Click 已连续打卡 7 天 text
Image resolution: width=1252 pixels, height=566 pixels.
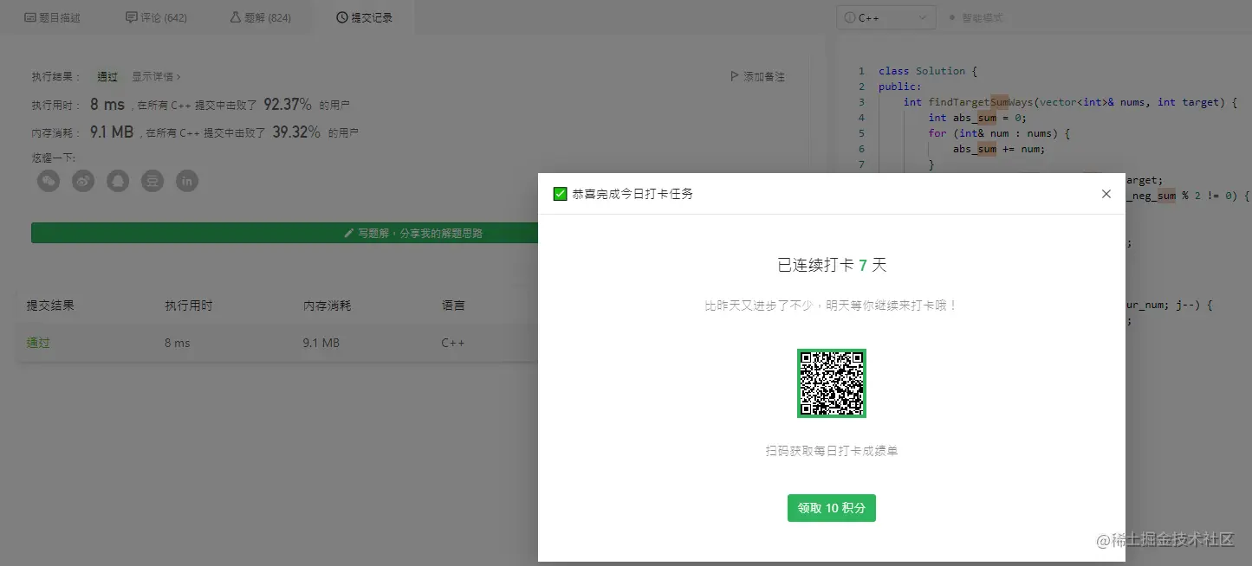[832, 266]
